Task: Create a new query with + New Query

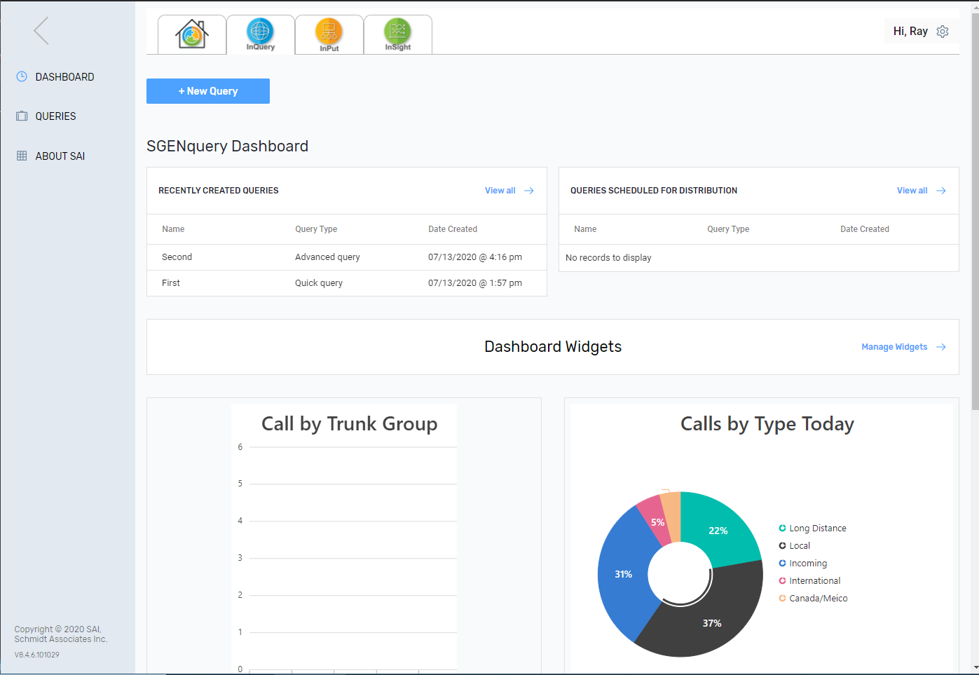Action: point(208,91)
